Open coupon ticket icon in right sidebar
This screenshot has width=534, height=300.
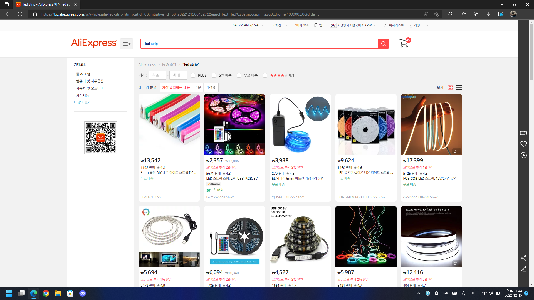(523, 133)
